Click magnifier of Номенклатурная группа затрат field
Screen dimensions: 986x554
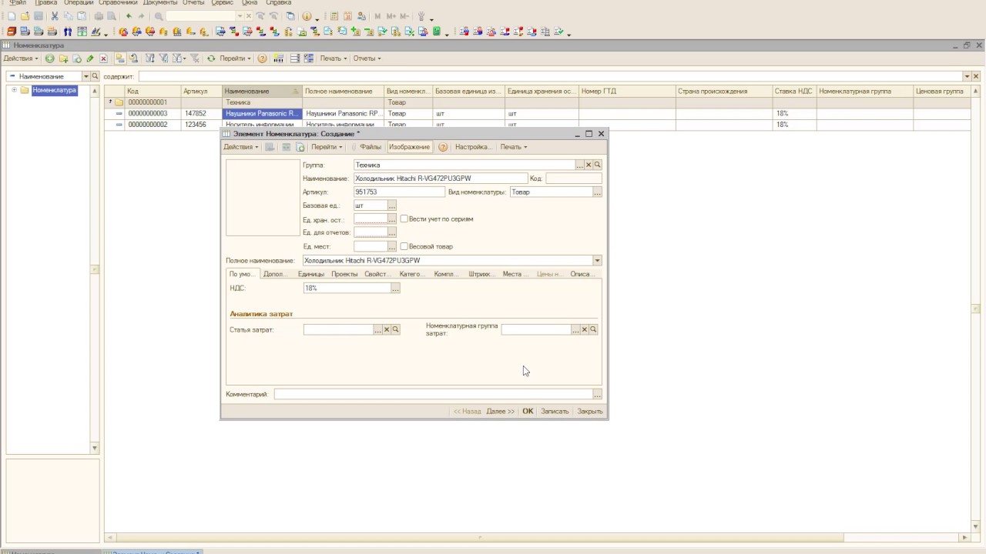593,329
